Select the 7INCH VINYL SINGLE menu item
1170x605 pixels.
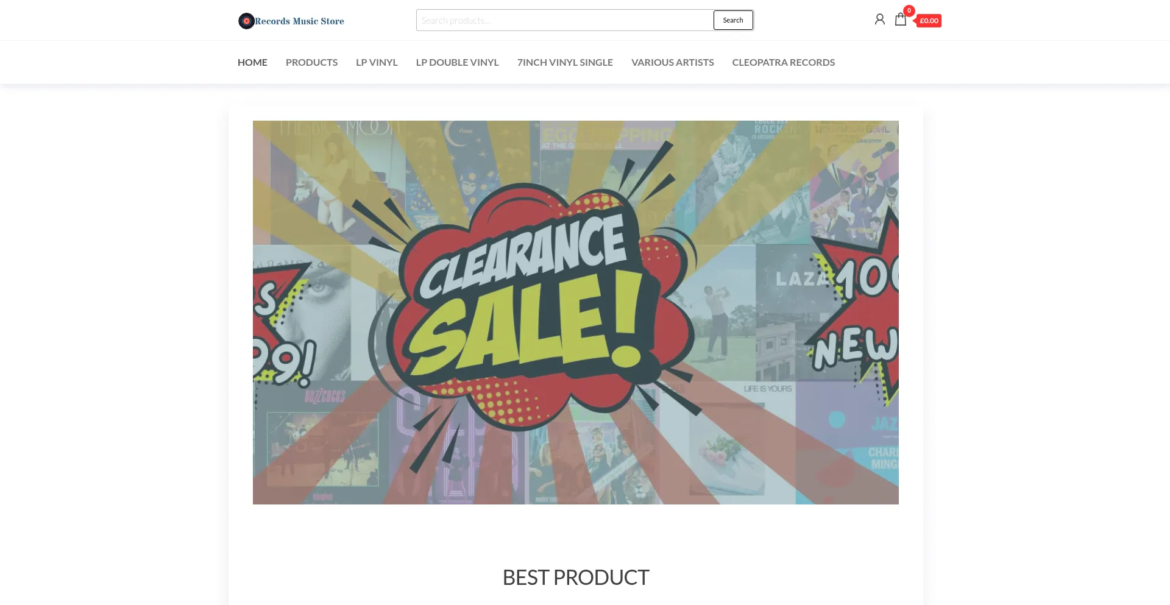[565, 62]
